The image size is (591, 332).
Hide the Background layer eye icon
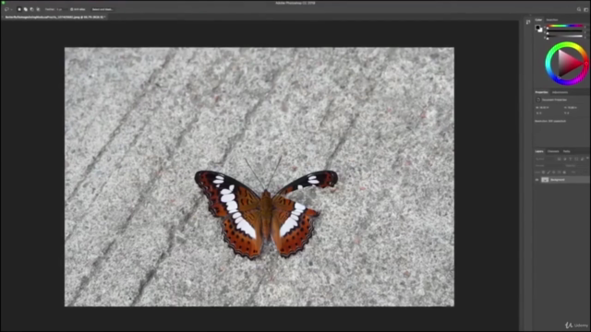coord(537,180)
